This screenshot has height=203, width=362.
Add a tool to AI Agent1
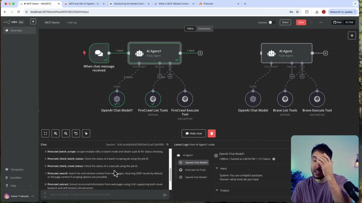click(170, 76)
